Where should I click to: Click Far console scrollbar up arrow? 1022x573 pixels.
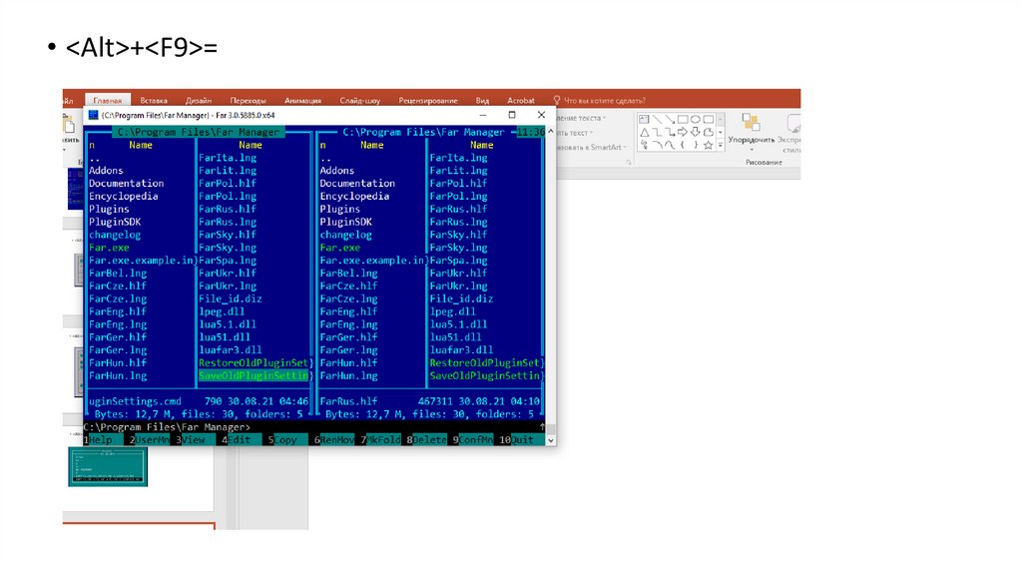[x=551, y=132]
